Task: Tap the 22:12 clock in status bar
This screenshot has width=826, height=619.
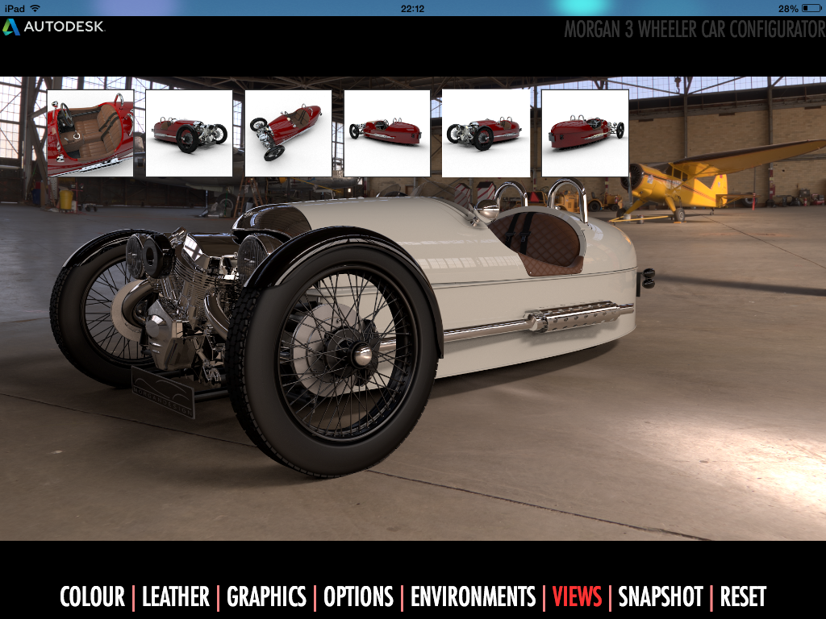Action: pos(412,8)
